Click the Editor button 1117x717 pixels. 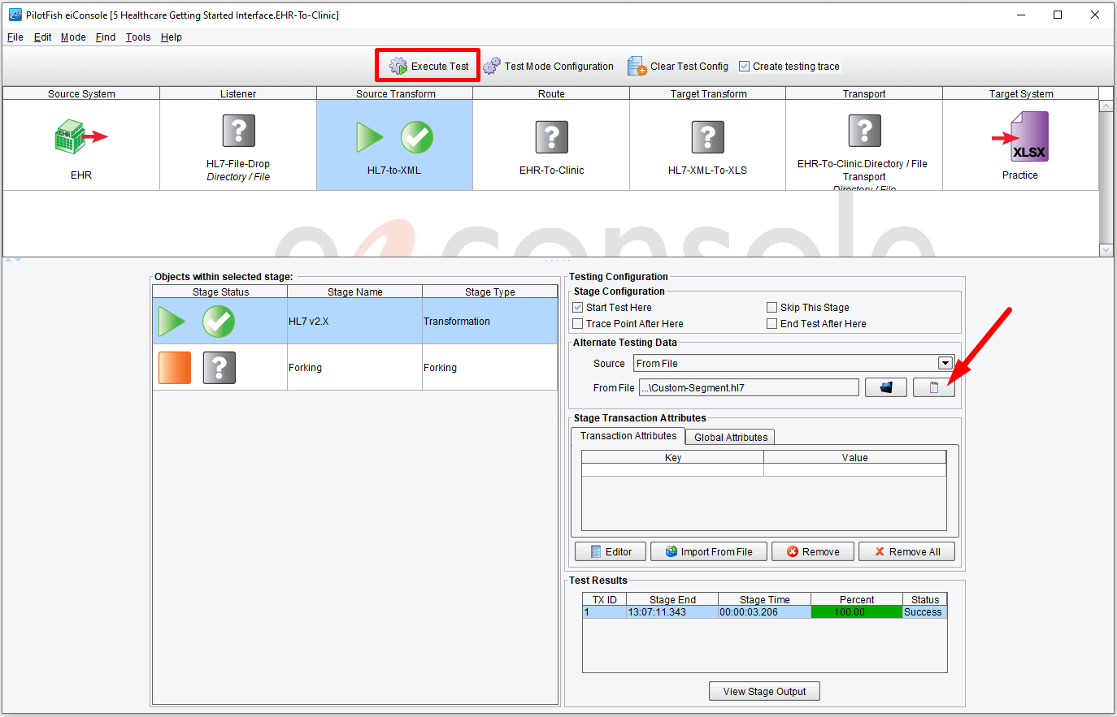(611, 551)
